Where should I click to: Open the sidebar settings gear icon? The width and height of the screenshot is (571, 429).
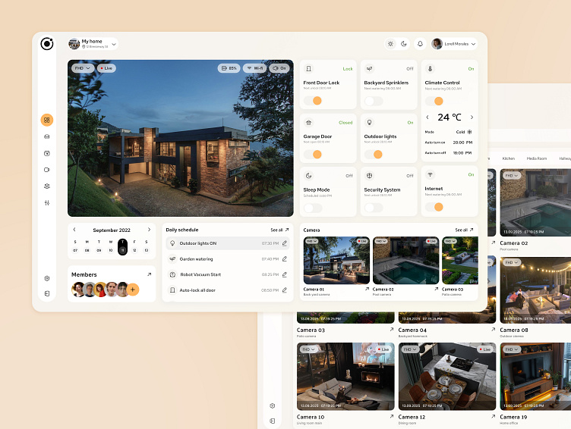point(47,278)
